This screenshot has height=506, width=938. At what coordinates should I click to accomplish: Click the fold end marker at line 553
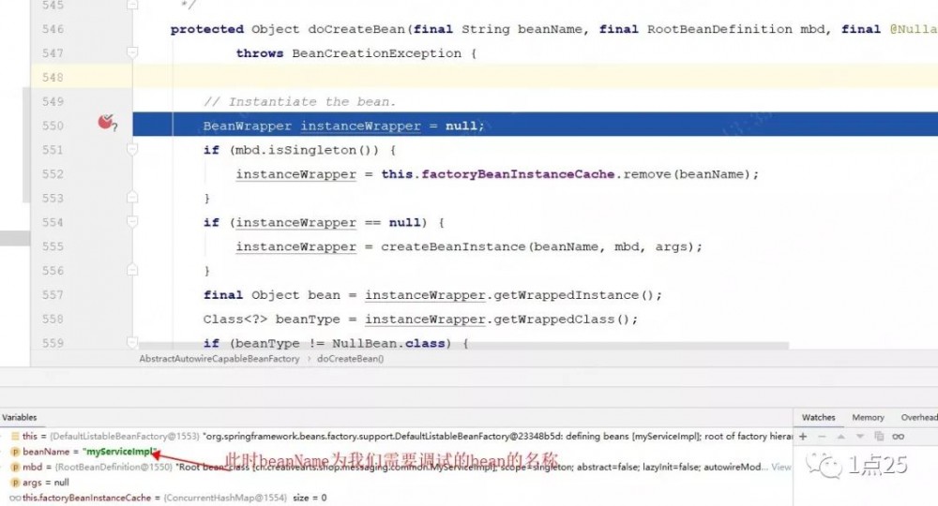coord(132,198)
